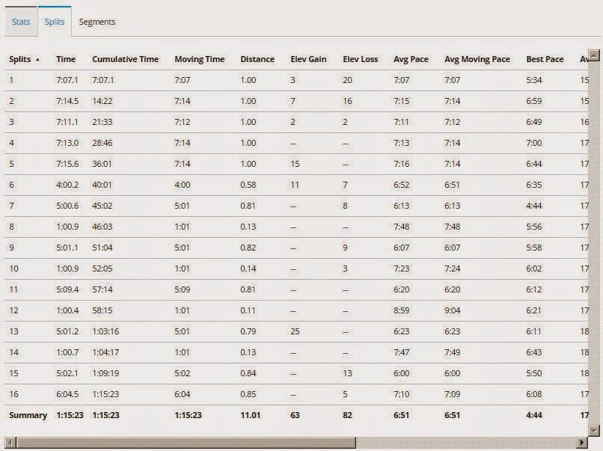Click avg pace 7:48 in split 8
The width and height of the screenshot is (603, 451).
[402, 227]
